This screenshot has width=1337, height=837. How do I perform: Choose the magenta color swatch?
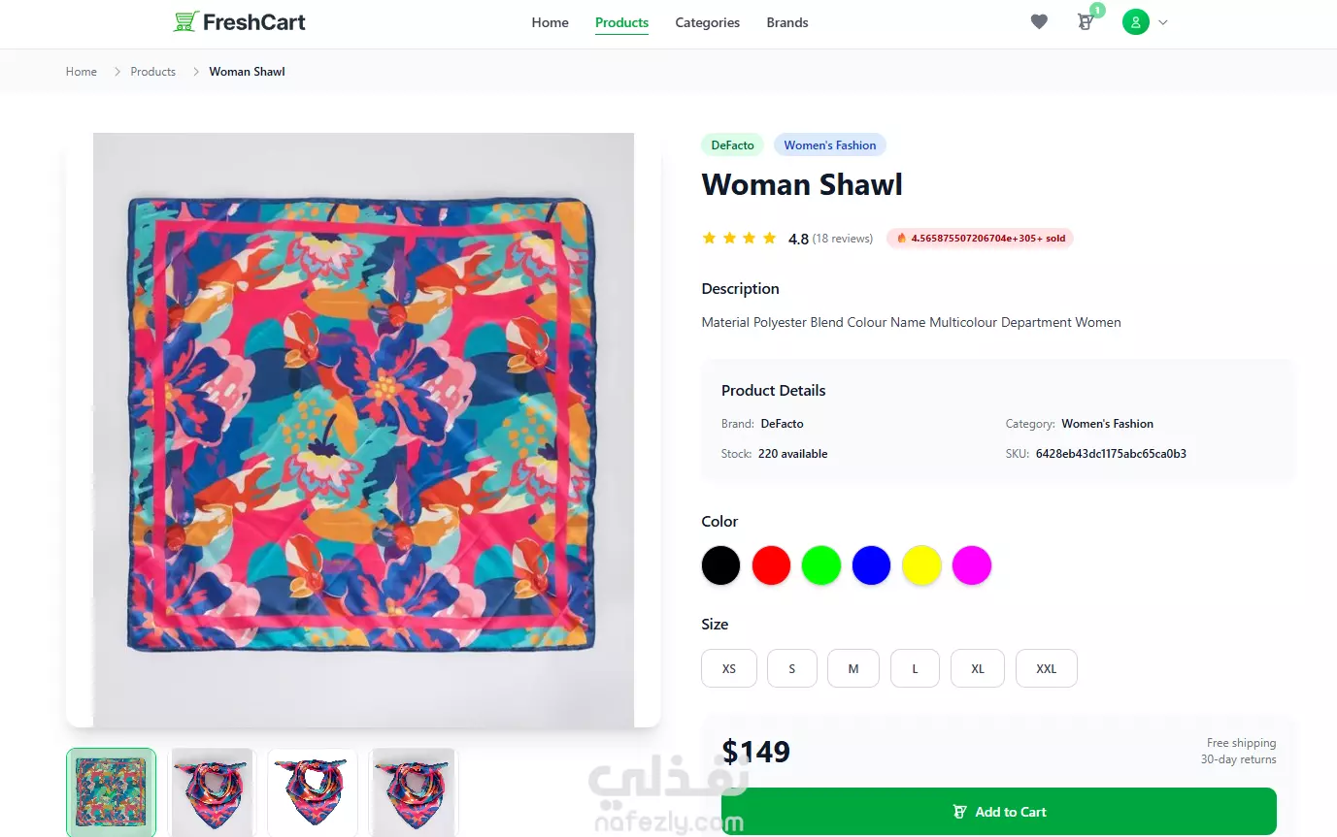pyautogui.click(x=972, y=565)
